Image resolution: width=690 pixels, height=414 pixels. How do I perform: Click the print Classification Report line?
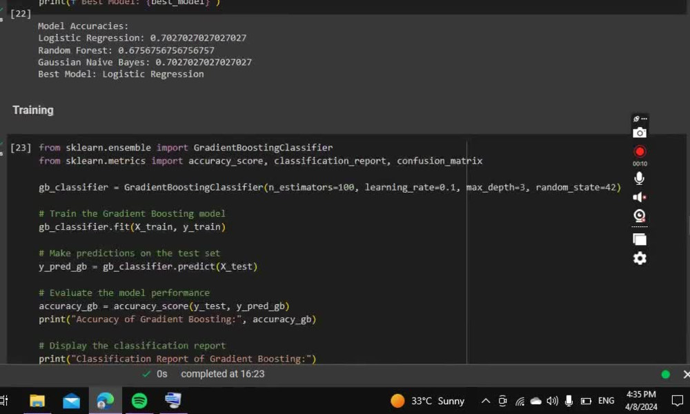177,359
